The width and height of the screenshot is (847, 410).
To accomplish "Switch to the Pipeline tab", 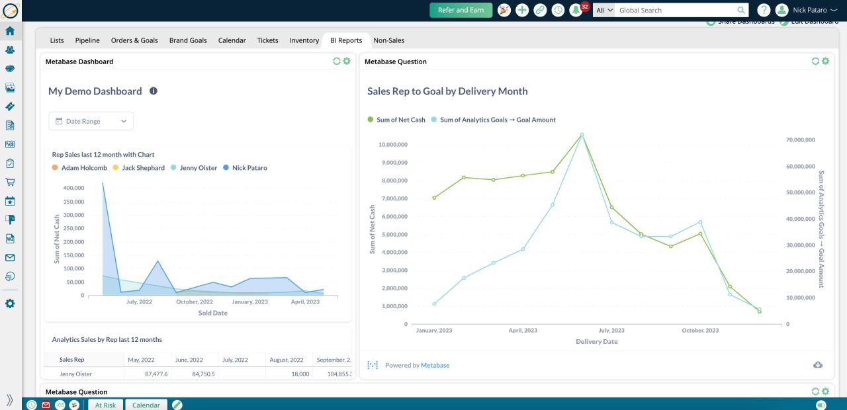I will pyautogui.click(x=87, y=40).
